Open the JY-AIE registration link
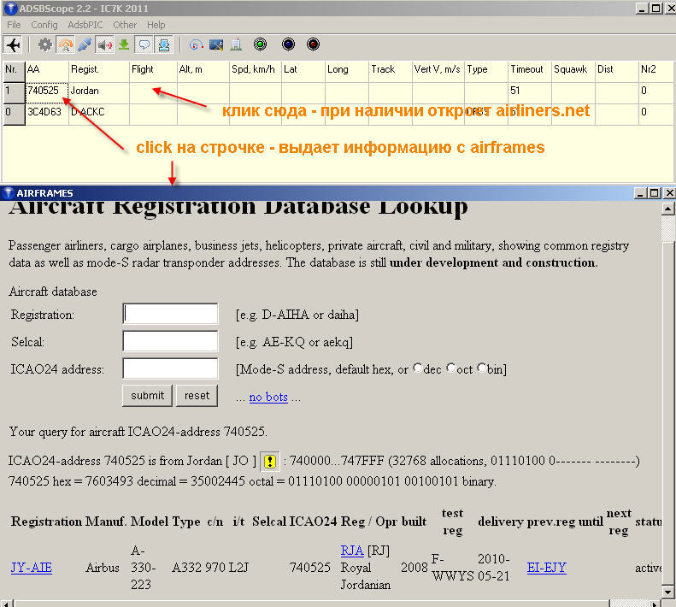 [32, 568]
